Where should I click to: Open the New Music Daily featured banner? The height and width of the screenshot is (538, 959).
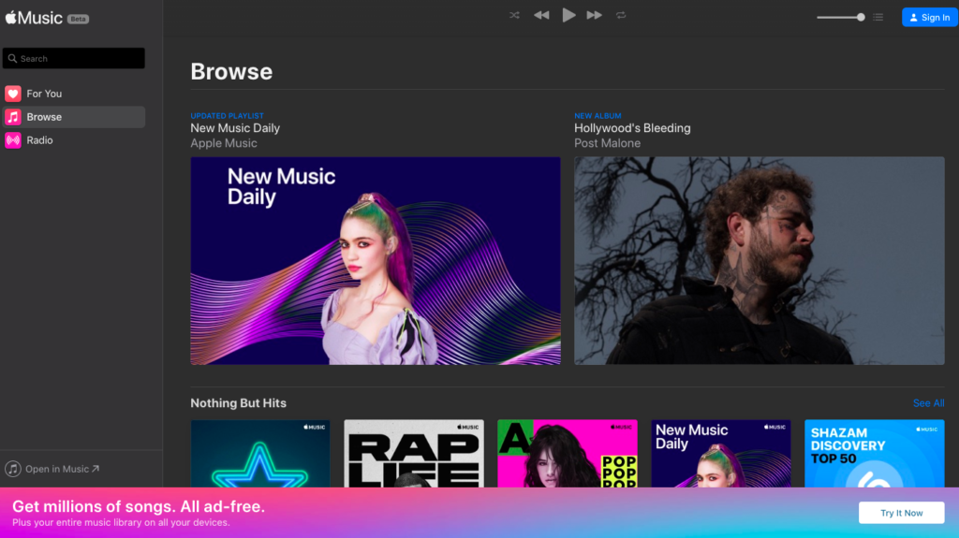(375, 260)
